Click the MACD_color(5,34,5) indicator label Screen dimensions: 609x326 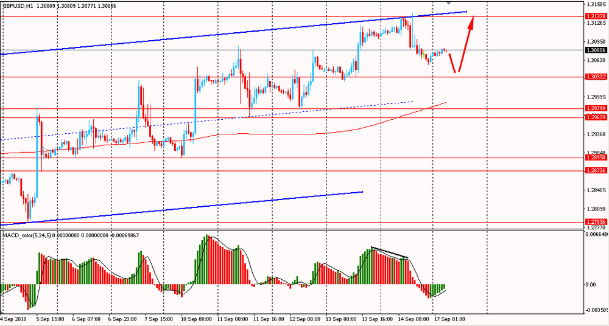pos(26,235)
